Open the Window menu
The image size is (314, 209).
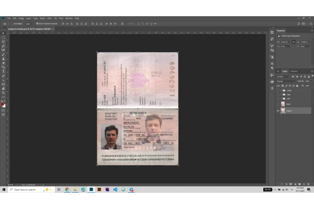(69, 18)
